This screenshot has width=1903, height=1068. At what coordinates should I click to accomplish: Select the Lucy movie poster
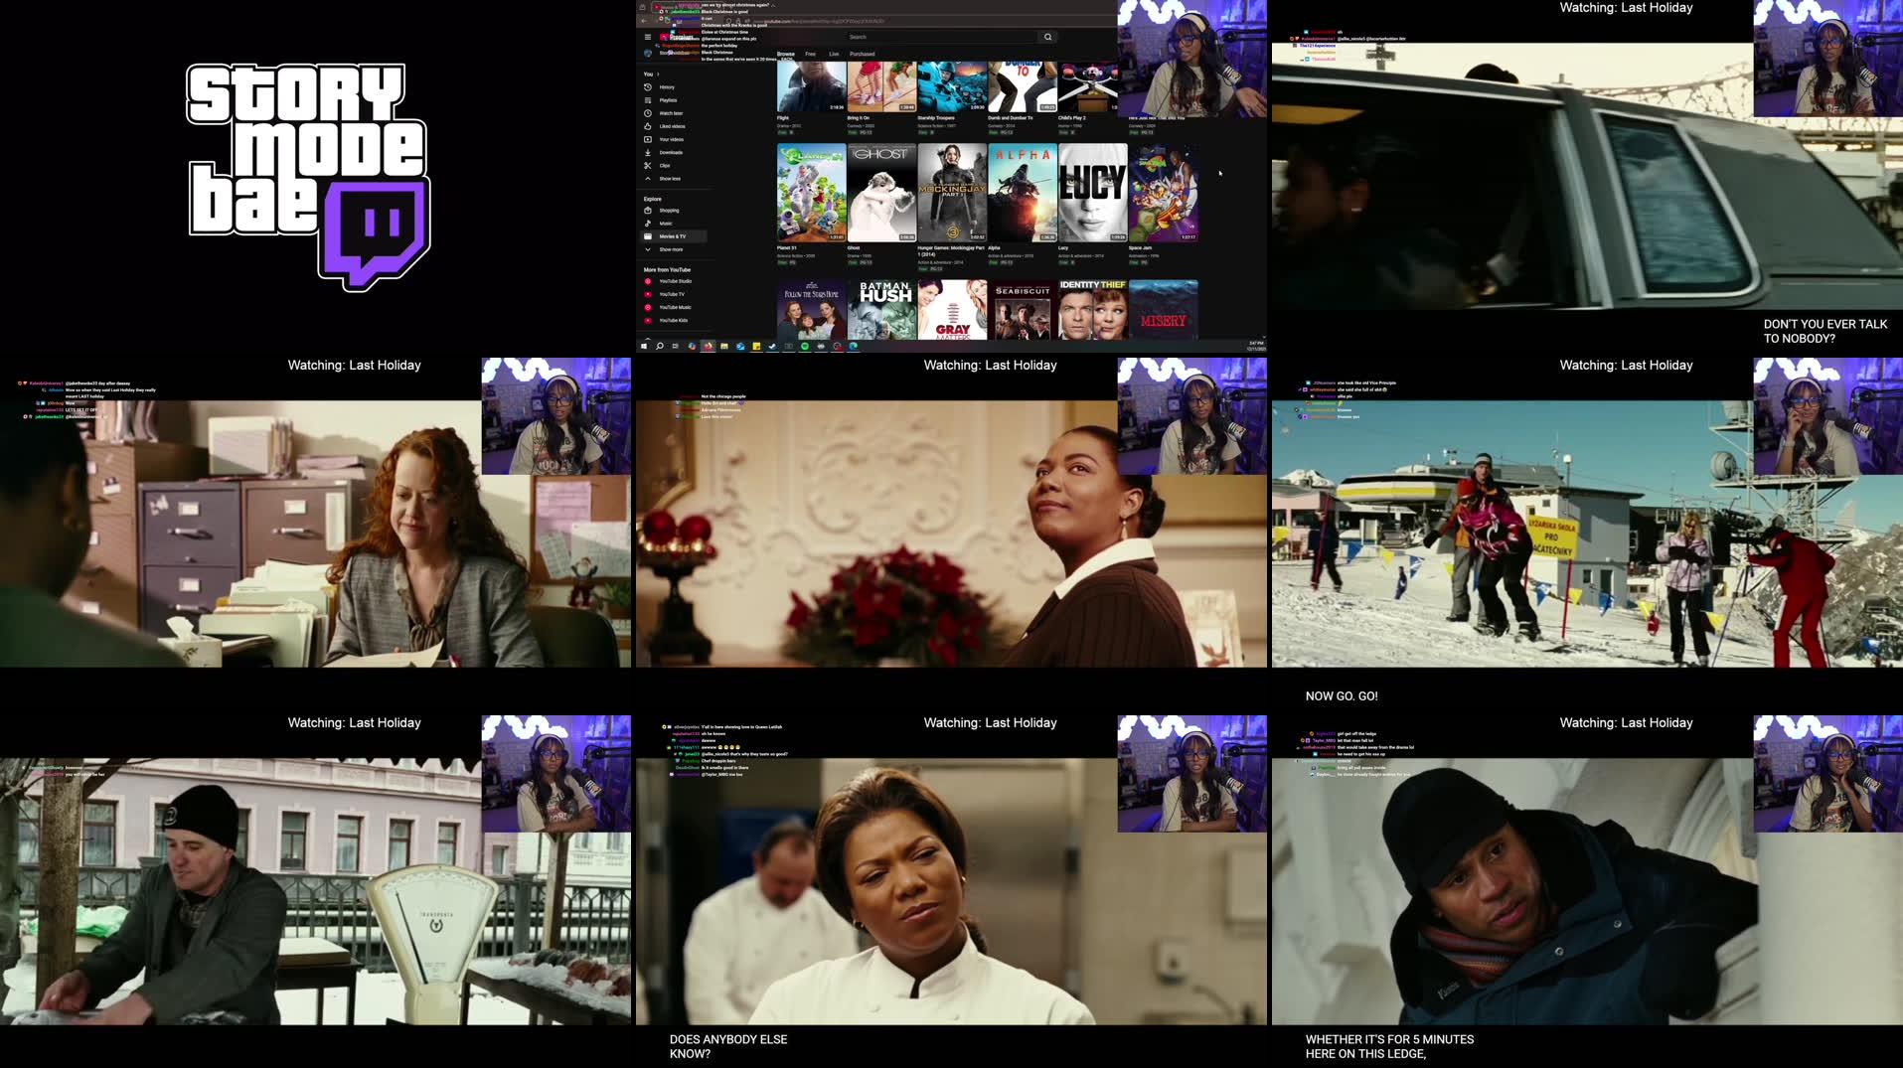click(x=1092, y=192)
